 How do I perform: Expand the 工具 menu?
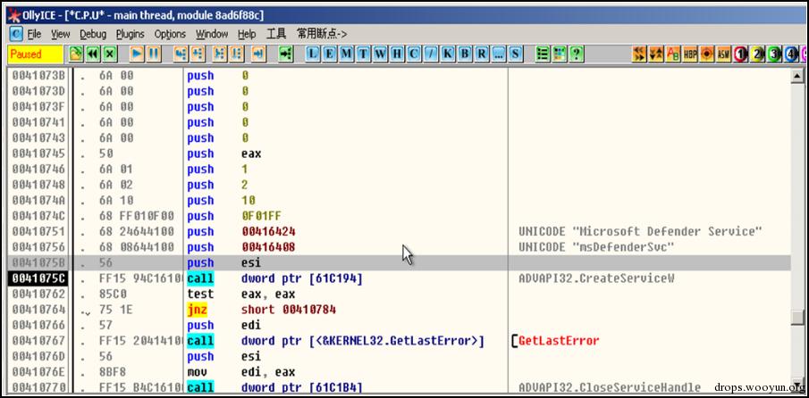point(275,34)
